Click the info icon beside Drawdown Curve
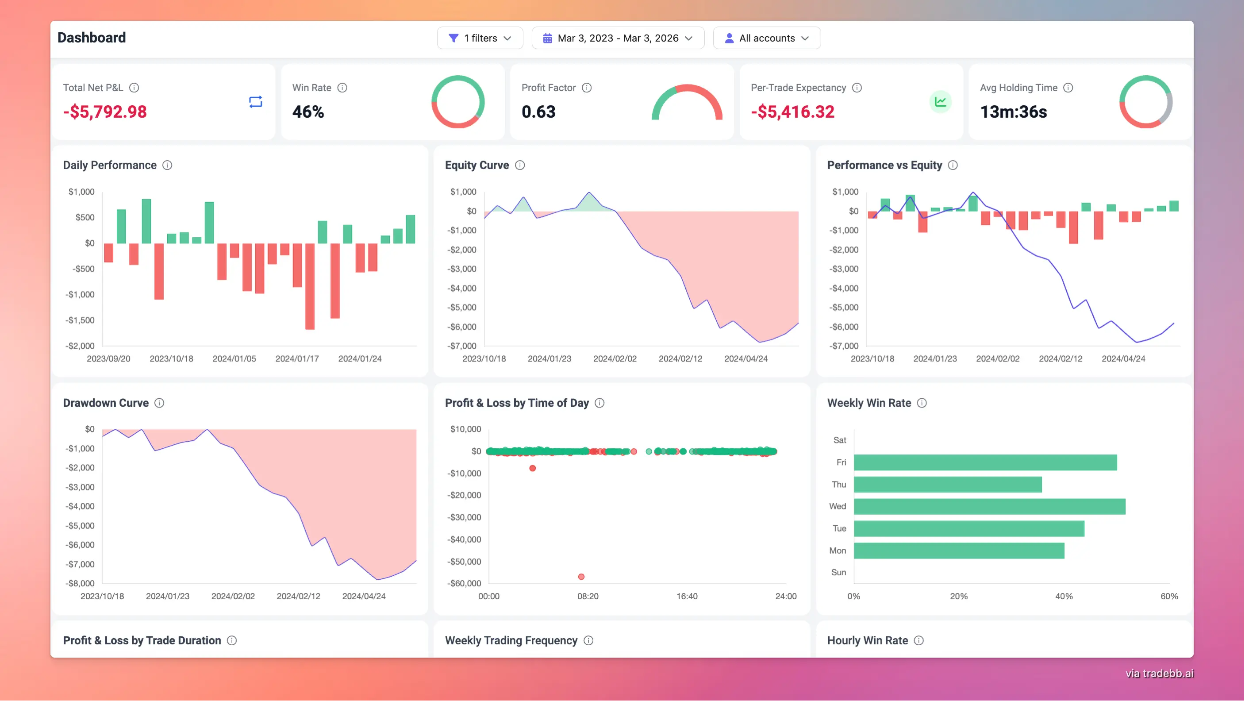 click(159, 403)
